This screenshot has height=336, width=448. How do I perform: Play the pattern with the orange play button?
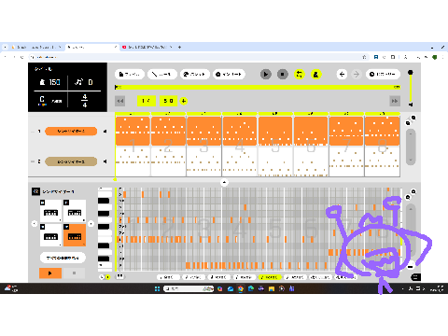50,273
